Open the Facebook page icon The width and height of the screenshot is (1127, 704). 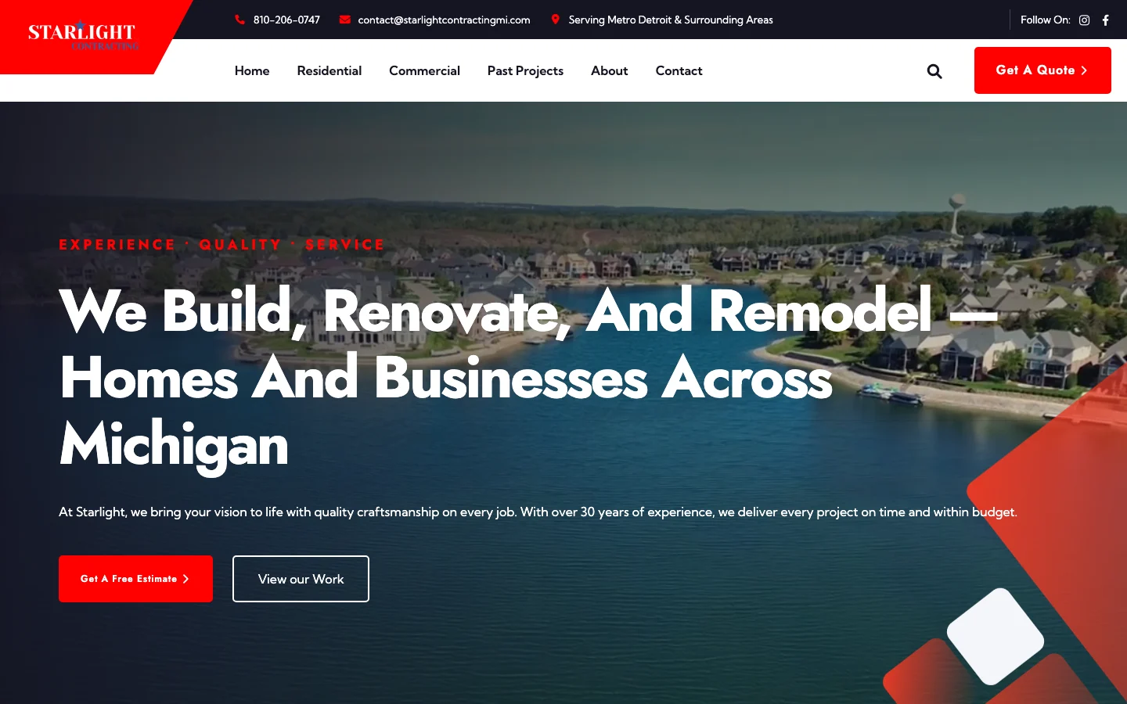[1106, 20]
